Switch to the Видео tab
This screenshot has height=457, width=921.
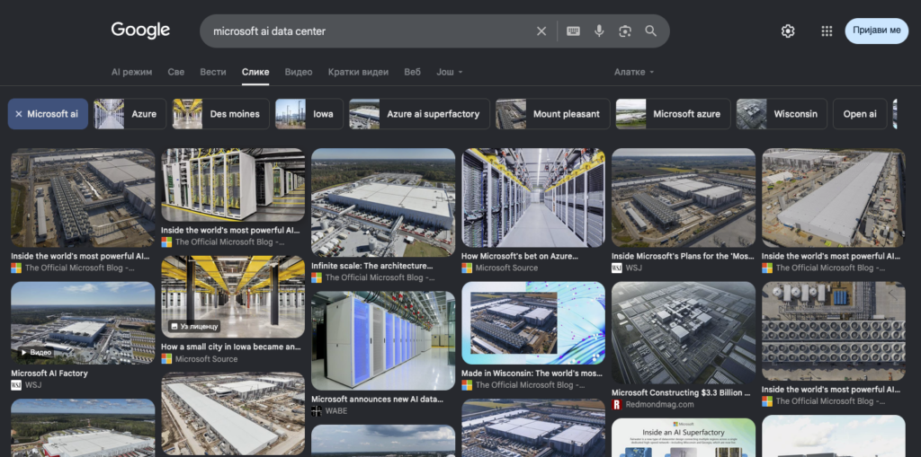pos(299,72)
